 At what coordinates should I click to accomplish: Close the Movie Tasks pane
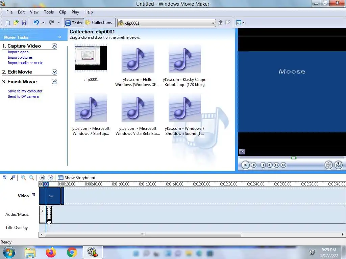59,37
